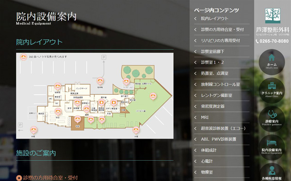
Task: Open クリニック案内 hospital building icon
Action: (x=272, y=91)
